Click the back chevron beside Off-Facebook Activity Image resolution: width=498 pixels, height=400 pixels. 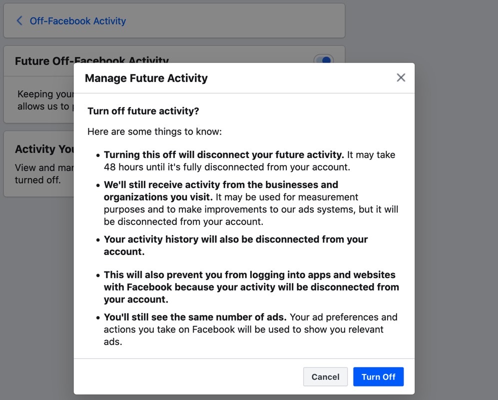(x=19, y=21)
